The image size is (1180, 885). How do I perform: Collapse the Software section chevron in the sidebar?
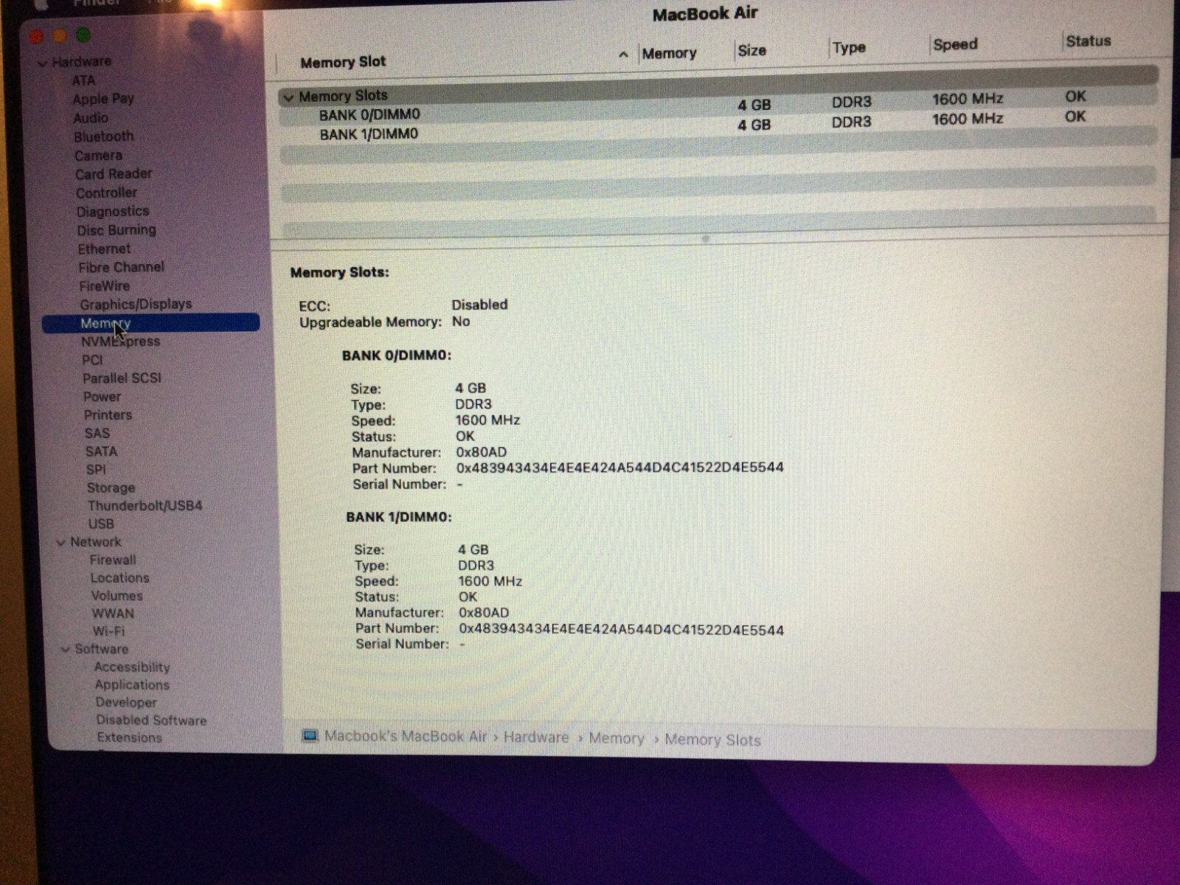66,650
